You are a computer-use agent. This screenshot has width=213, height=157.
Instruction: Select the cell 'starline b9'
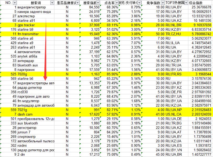(36, 30)
